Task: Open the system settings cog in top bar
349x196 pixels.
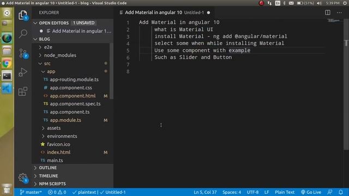Action: click(345, 3)
